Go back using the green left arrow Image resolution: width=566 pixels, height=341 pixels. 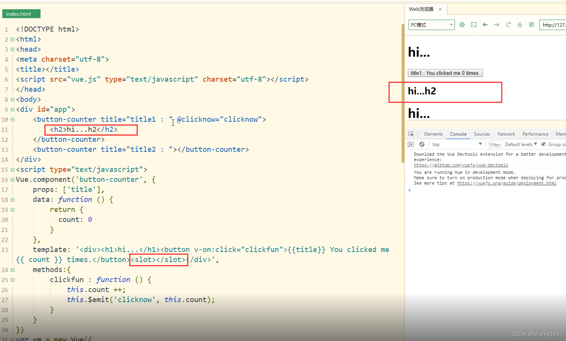click(485, 25)
